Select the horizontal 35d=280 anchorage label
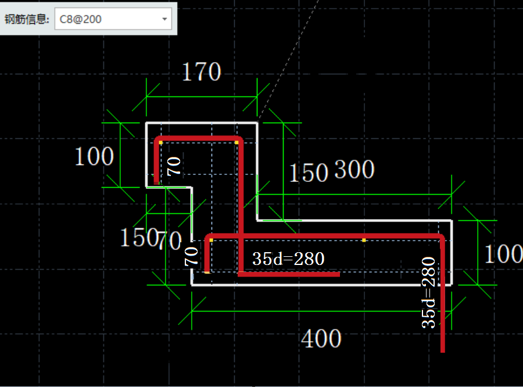 click(288, 259)
